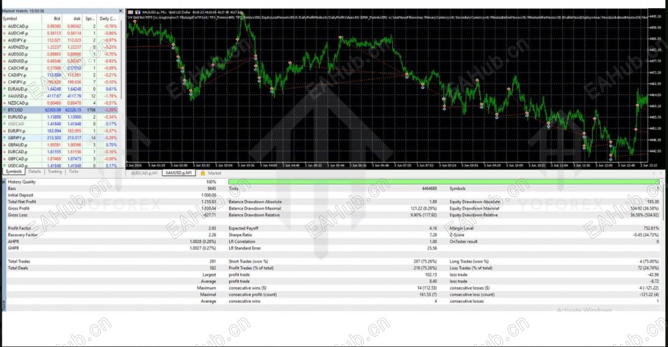Click the chart tabs scroll-left arrow

654,173
